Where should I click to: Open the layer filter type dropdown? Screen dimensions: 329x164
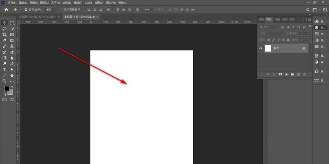pos(268,27)
